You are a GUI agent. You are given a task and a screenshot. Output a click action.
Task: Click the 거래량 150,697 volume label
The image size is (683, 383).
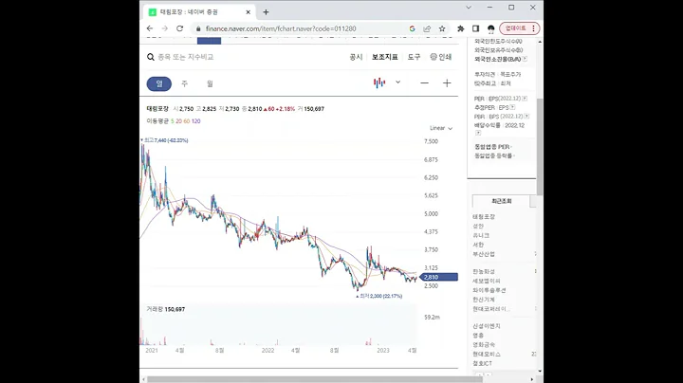click(x=165, y=309)
